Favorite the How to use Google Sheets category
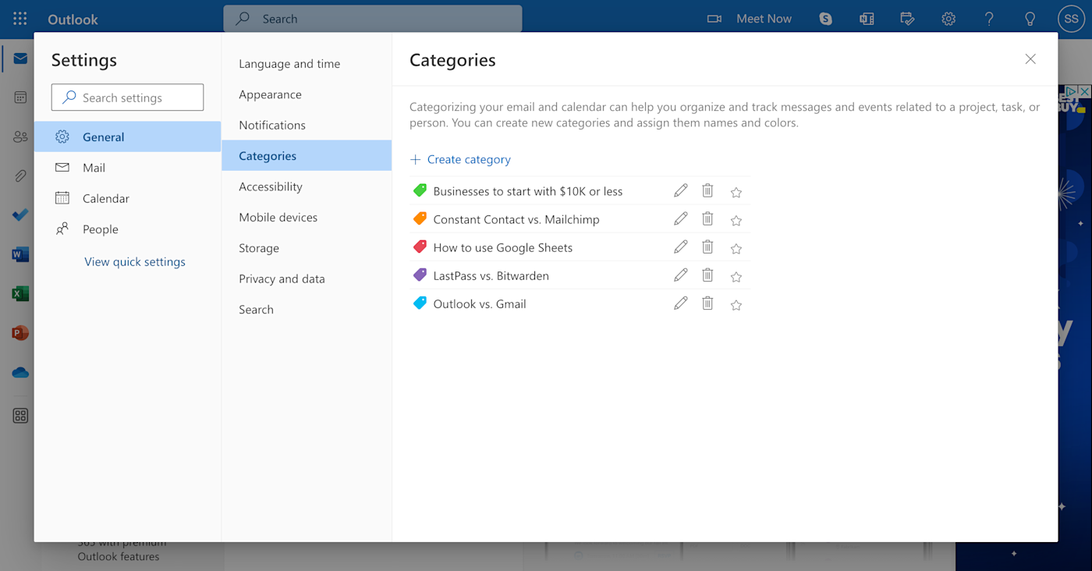This screenshot has height=571, width=1092. 736,248
